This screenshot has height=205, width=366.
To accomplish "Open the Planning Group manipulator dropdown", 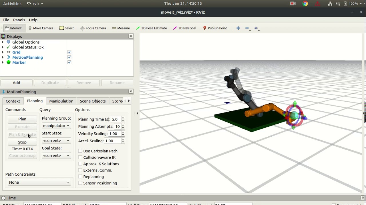I will coord(56,126).
